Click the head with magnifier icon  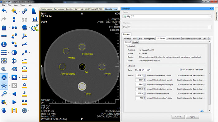[4, 102]
